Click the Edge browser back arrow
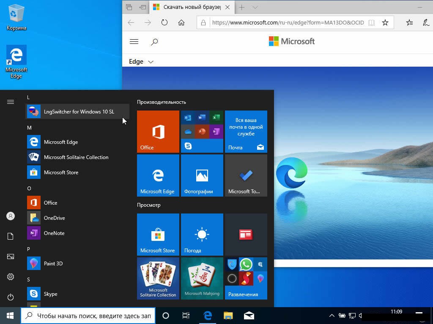The width and height of the screenshot is (433, 324). 131,23
